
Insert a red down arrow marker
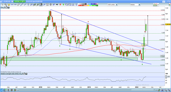click(x=60, y=5)
